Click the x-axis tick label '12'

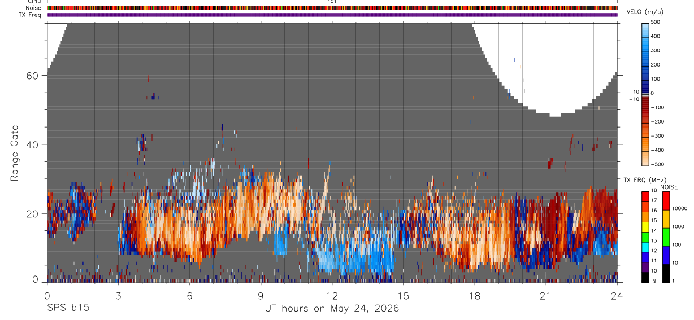point(332,295)
